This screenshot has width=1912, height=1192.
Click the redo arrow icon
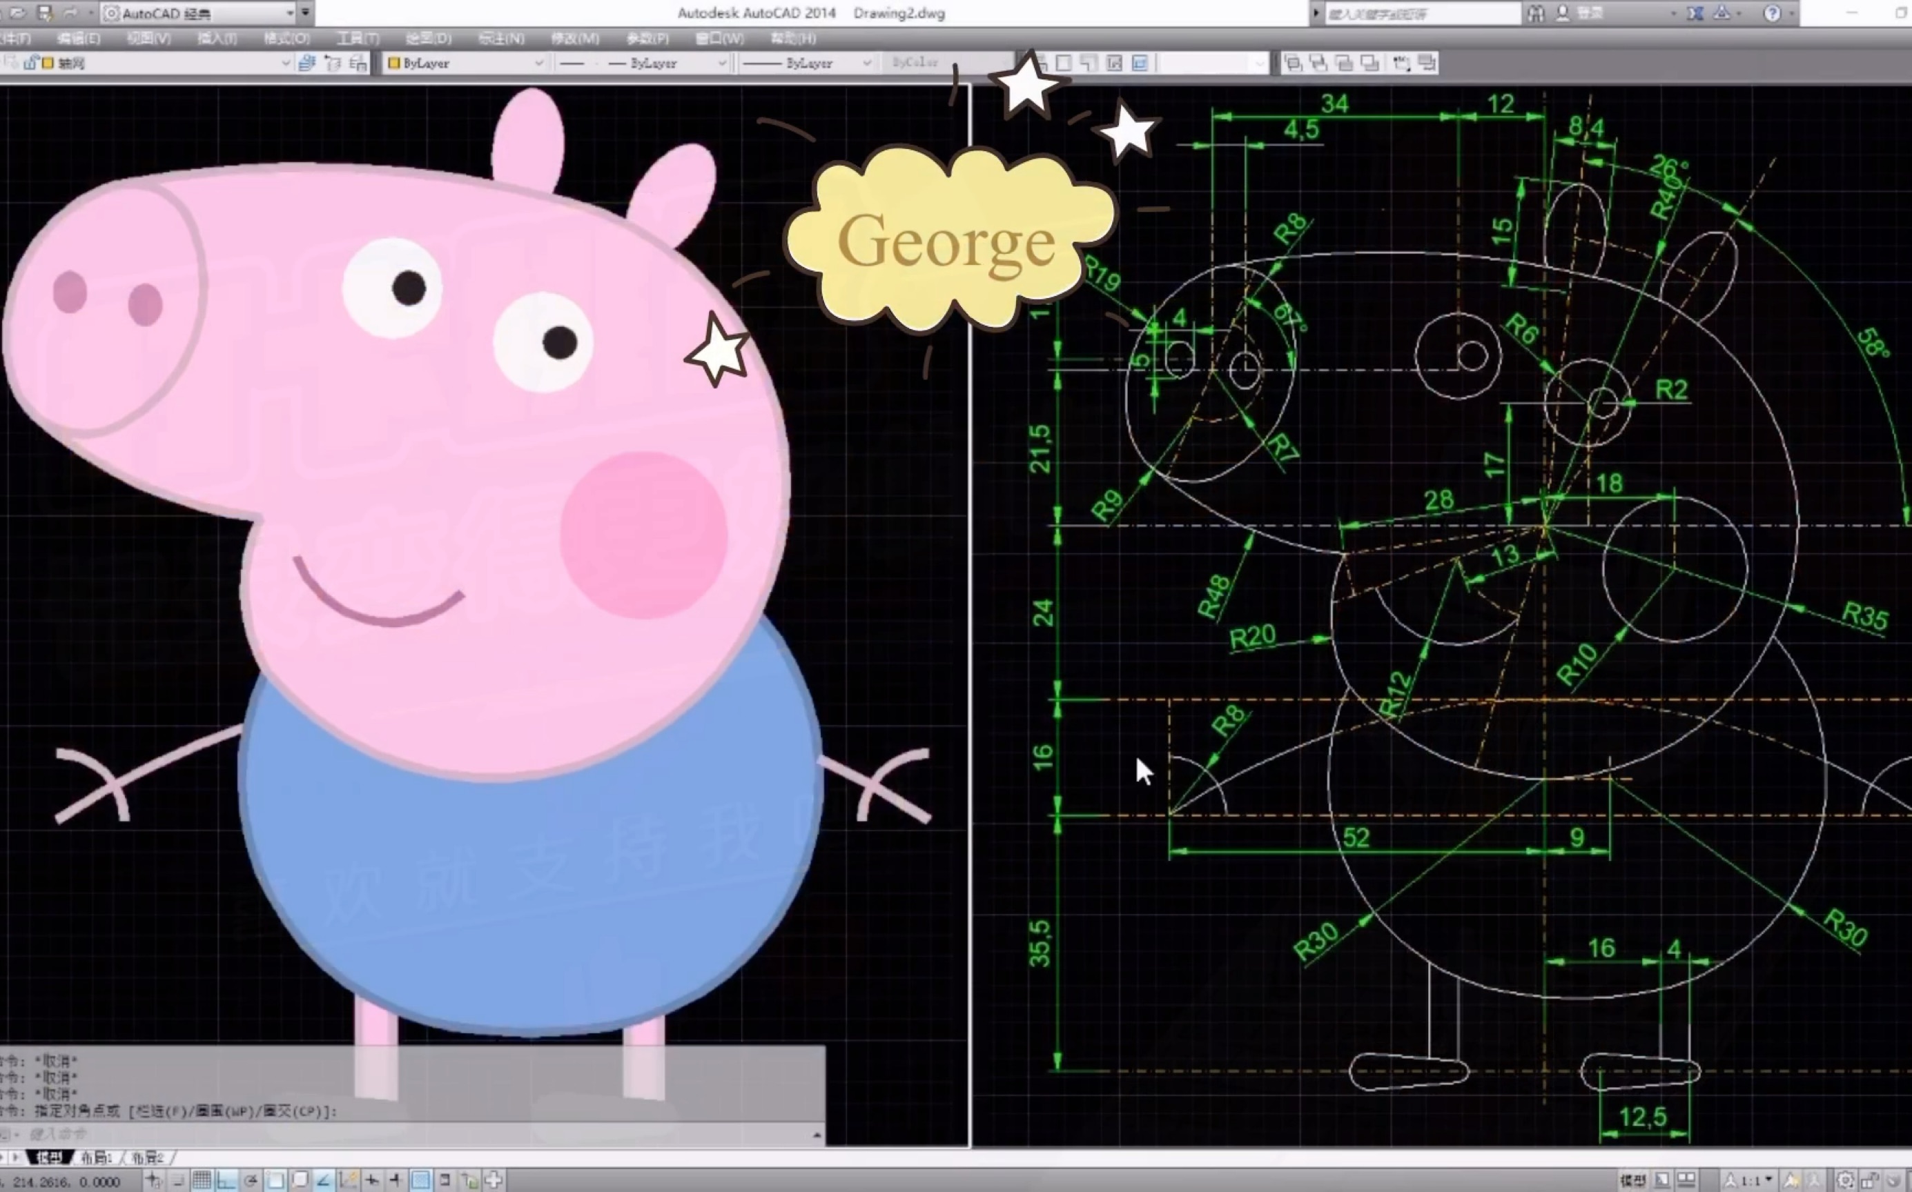point(71,13)
